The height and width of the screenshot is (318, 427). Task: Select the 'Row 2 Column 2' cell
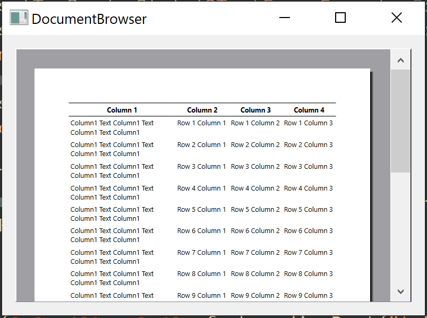pyautogui.click(x=255, y=145)
